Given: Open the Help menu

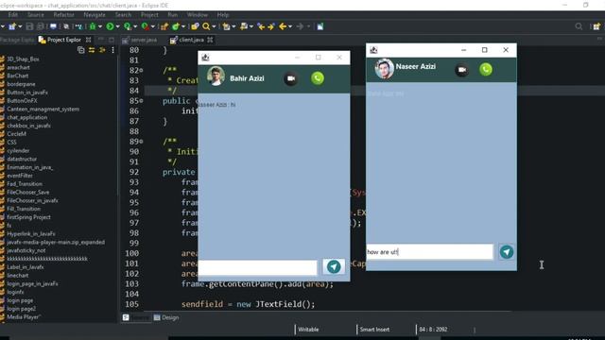Looking at the screenshot, I should 223,15.
